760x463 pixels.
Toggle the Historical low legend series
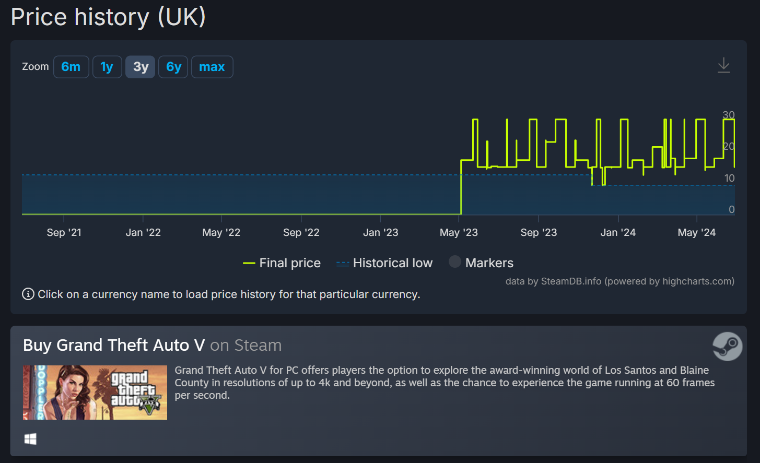[x=384, y=263]
